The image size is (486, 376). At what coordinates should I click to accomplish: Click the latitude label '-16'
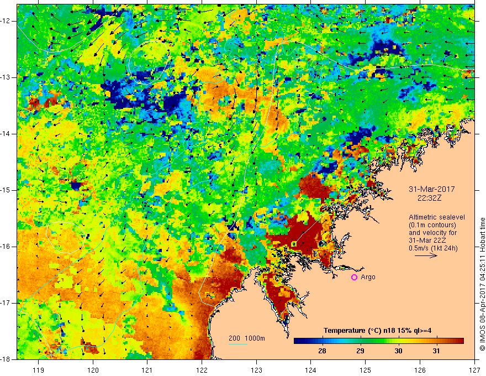[x=6, y=247]
